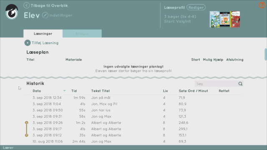The height and width of the screenshot is (150, 267).
Task: Switch to the Analyse tab
Action: pos(82,33)
